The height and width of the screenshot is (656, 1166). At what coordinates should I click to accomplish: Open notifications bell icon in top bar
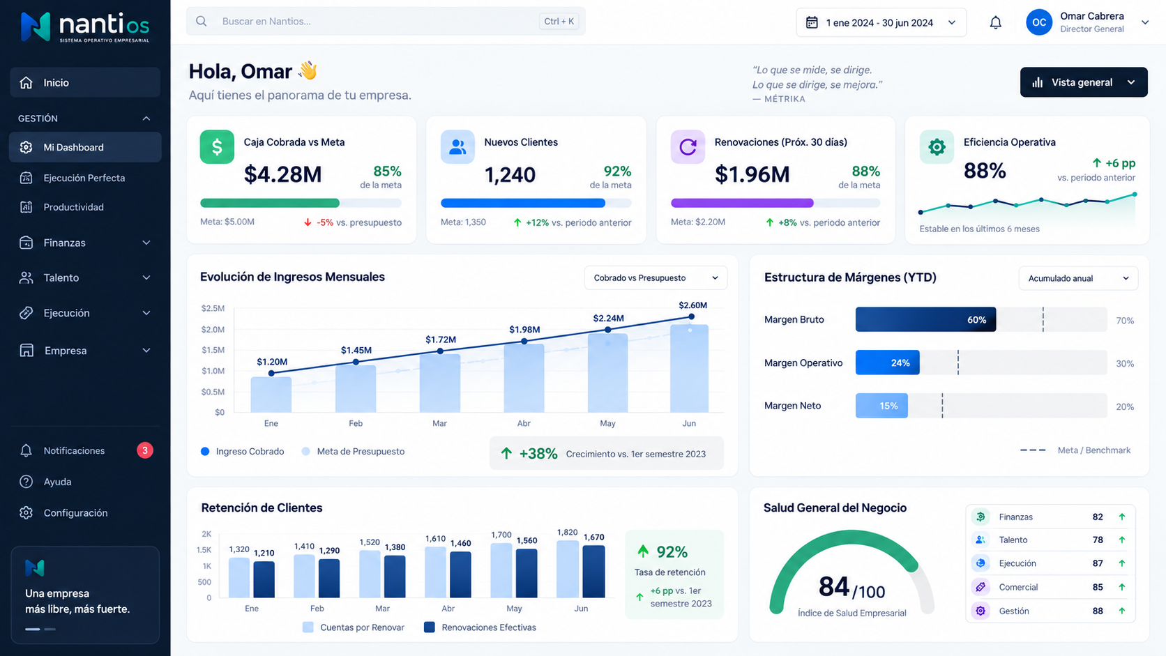click(x=995, y=22)
